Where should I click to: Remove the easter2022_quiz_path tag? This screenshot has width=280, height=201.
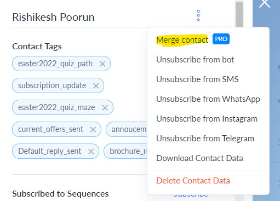(102, 64)
